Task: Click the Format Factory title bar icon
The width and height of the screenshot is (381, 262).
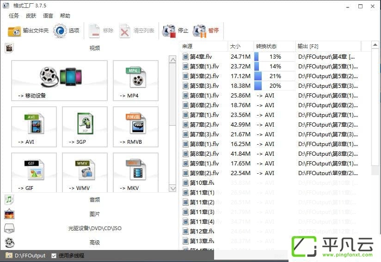Action: tap(6, 6)
